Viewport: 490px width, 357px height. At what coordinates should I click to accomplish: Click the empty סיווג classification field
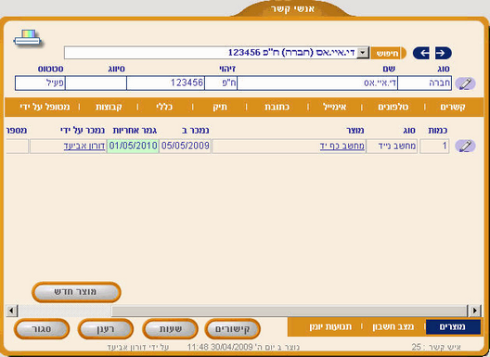96,83
